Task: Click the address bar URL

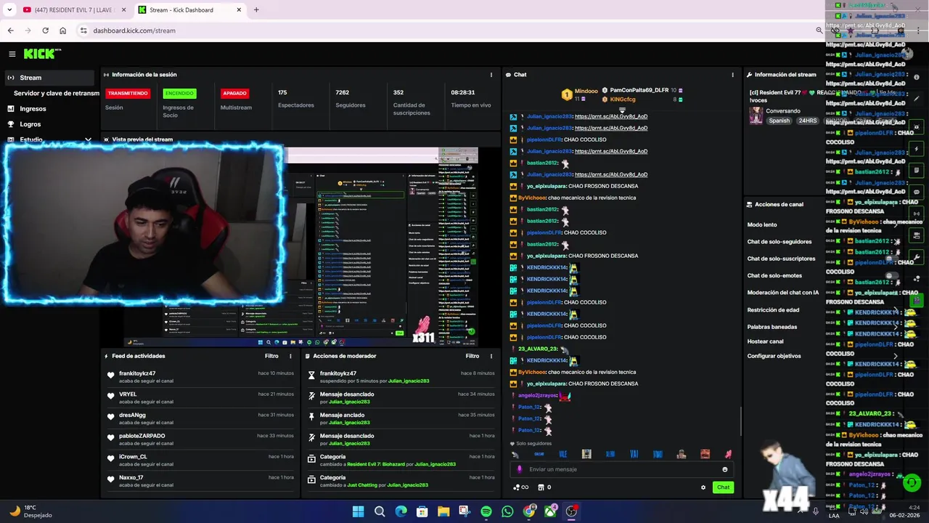Action: pos(134,31)
